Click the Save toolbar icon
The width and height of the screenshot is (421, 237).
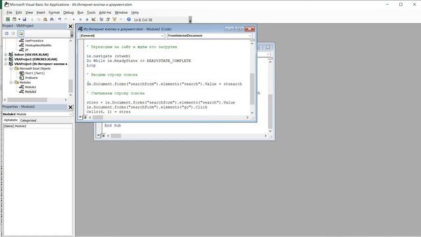[24, 19]
